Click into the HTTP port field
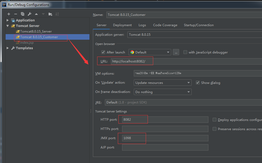 [165, 120]
